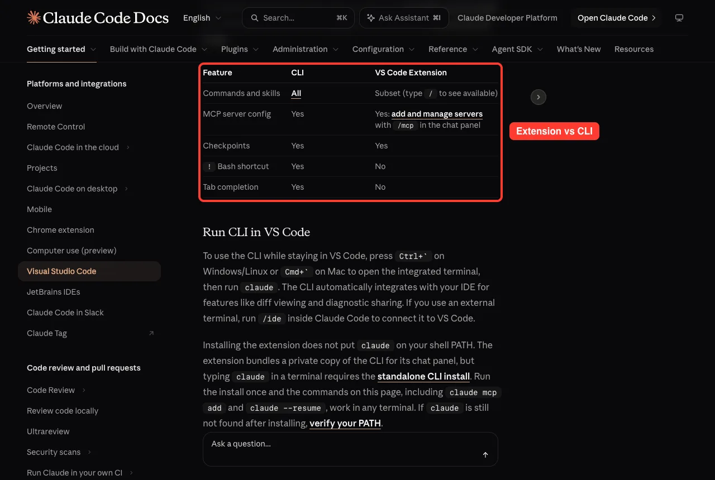Viewport: 715px width, 480px height.
Task: Navigate to Ultrareview in the sidebar
Action: pyautogui.click(x=48, y=431)
